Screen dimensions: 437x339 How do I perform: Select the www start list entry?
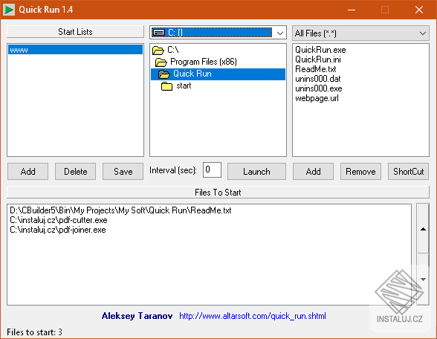tap(75, 50)
